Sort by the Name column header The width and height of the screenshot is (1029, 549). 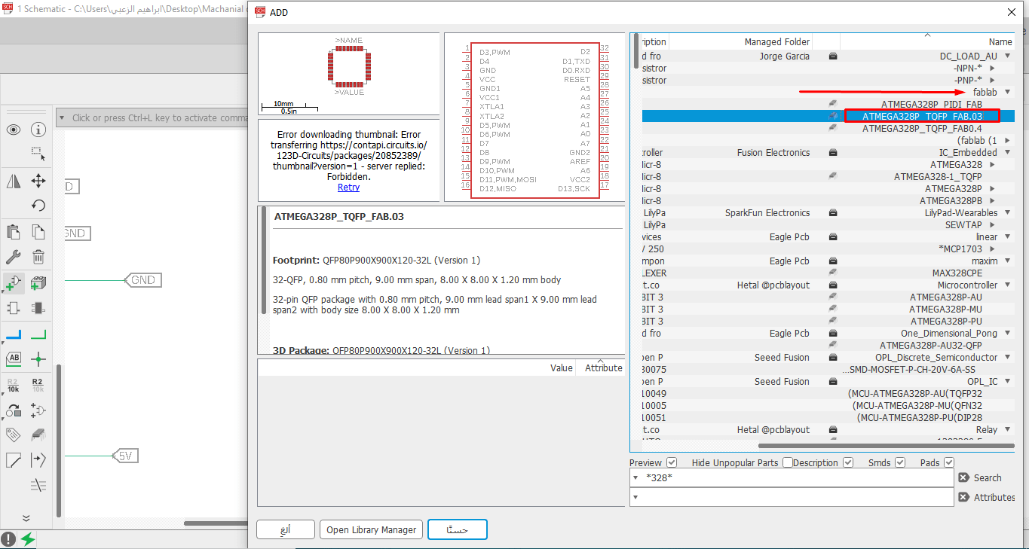[x=926, y=42]
